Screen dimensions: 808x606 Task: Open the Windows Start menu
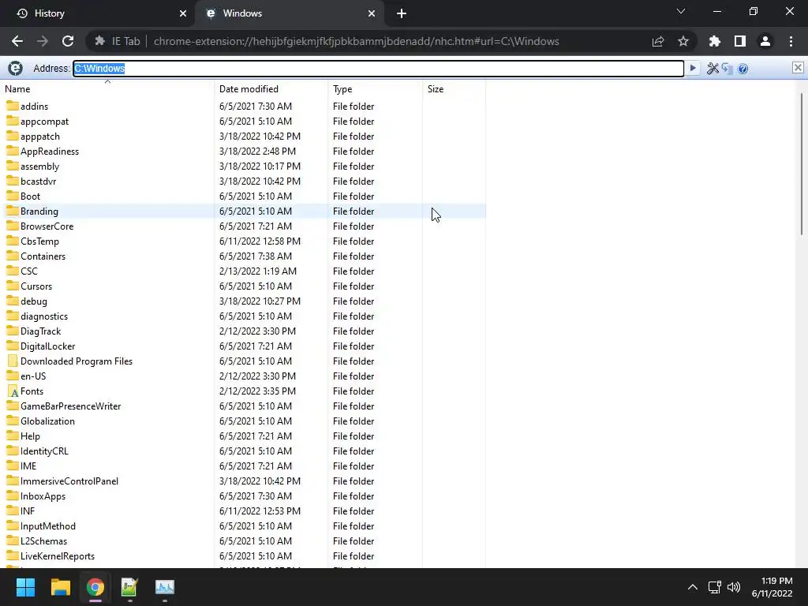tap(25, 587)
